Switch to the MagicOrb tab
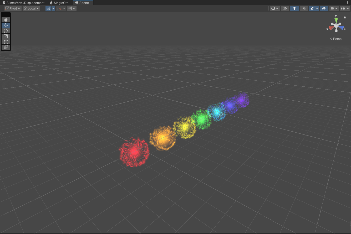 pyautogui.click(x=59, y=3)
